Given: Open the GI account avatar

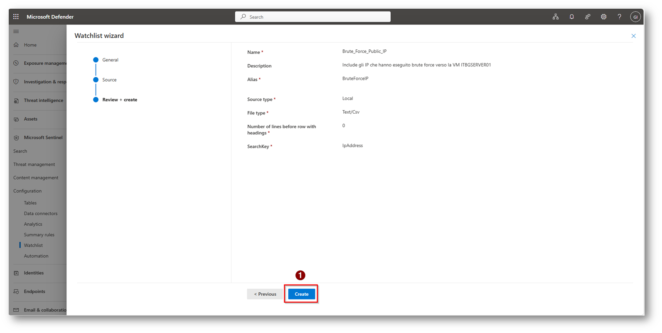Looking at the screenshot, I should click(635, 17).
